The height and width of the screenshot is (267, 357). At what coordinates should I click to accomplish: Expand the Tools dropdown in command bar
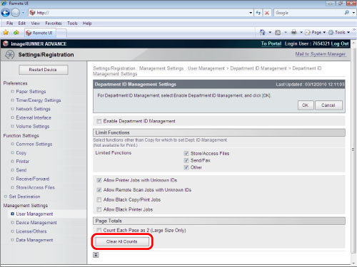348,32
